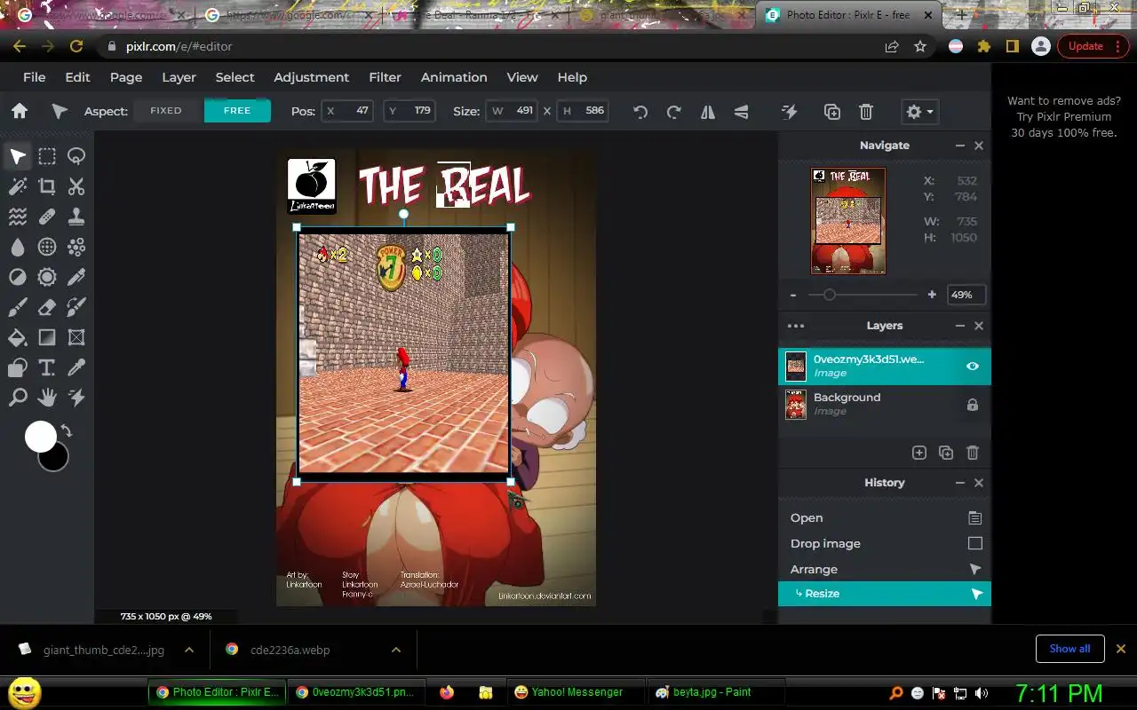Image resolution: width=1137 pixels, height=710 pixels.
Task: Open the File menu
Action: pos(34,77)
